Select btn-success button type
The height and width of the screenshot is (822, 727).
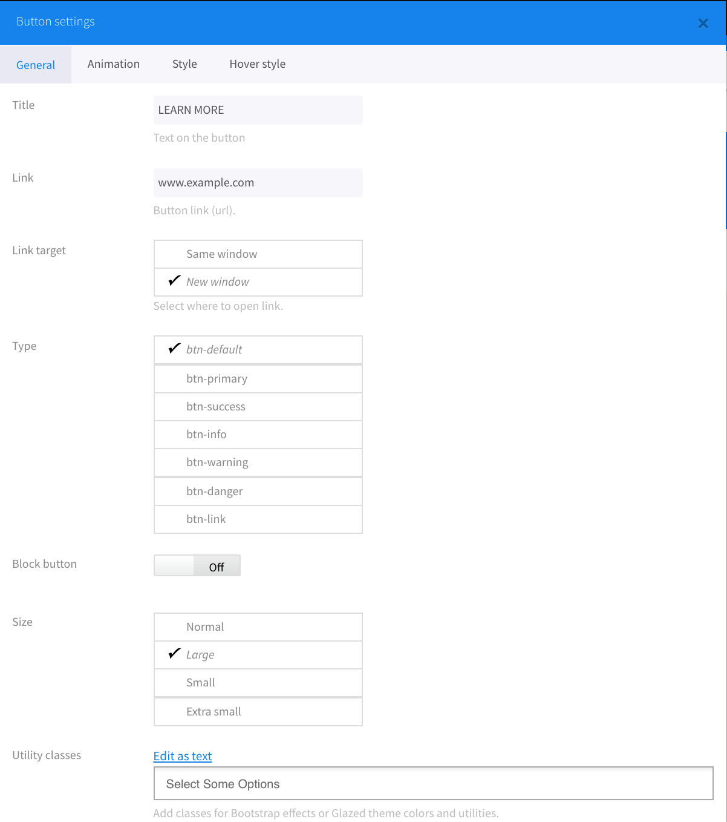[258, 407]
